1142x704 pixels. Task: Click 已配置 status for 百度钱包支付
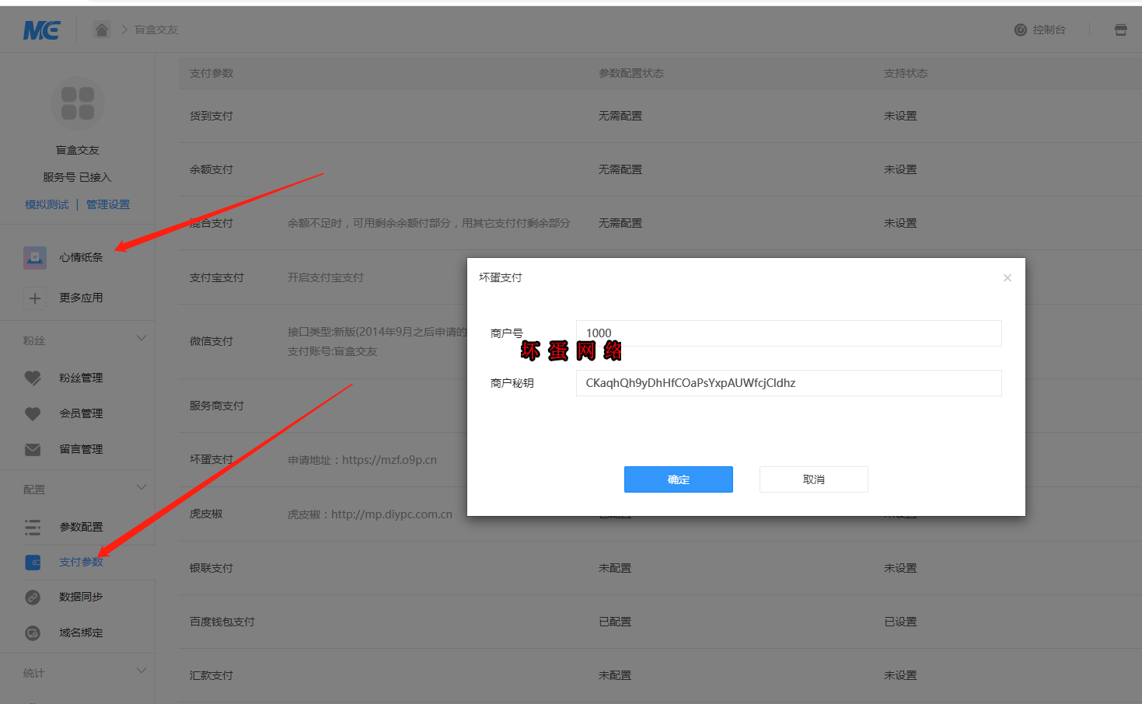click(615, 622)
